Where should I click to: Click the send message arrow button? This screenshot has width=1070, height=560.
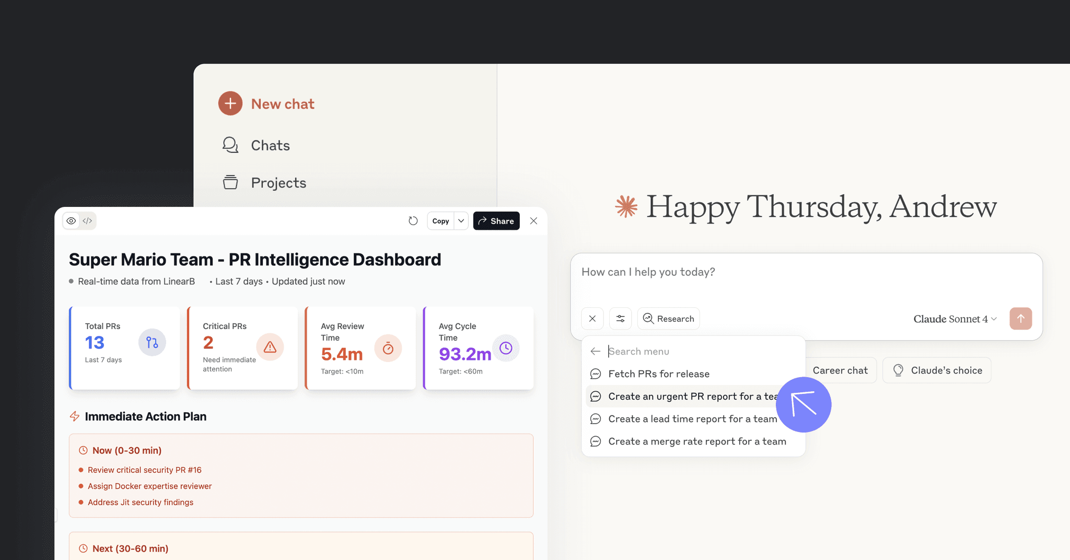point(1021,318)
